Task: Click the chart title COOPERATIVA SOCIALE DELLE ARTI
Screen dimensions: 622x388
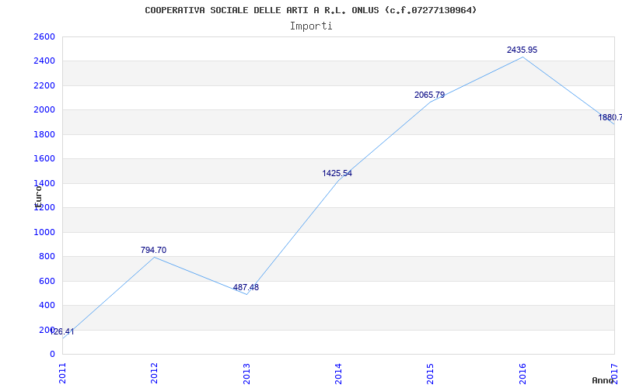Action: click(310, 10)
